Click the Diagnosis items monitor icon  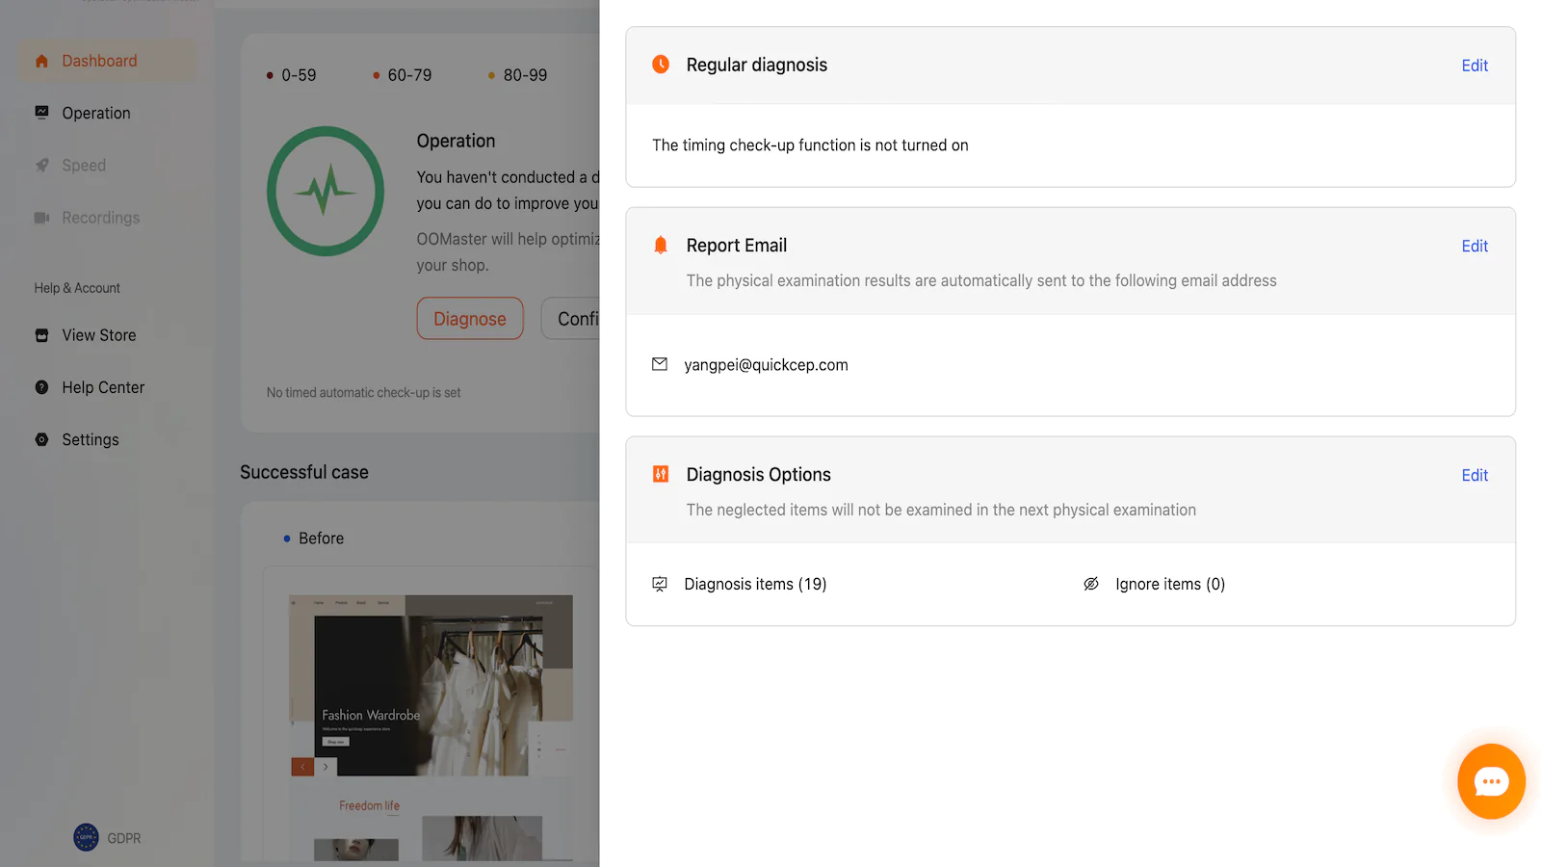point(660,584)
